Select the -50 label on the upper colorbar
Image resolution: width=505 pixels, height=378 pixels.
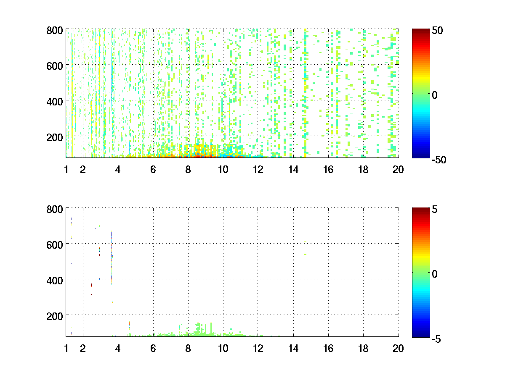click(439, 159)
